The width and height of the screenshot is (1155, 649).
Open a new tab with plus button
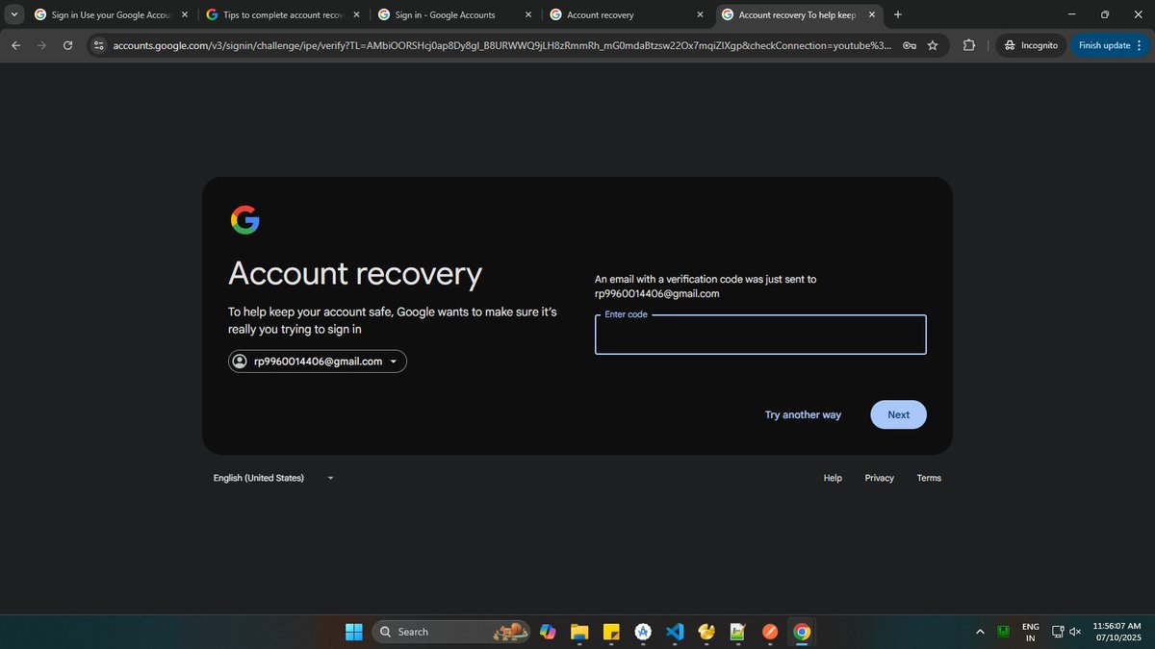click(x=898, y=14)
